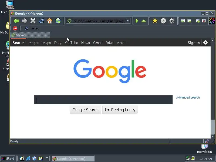The height and width of the screenshot is (162, 216).
Task: Click inside the address bar URL field
Action: 99,21
